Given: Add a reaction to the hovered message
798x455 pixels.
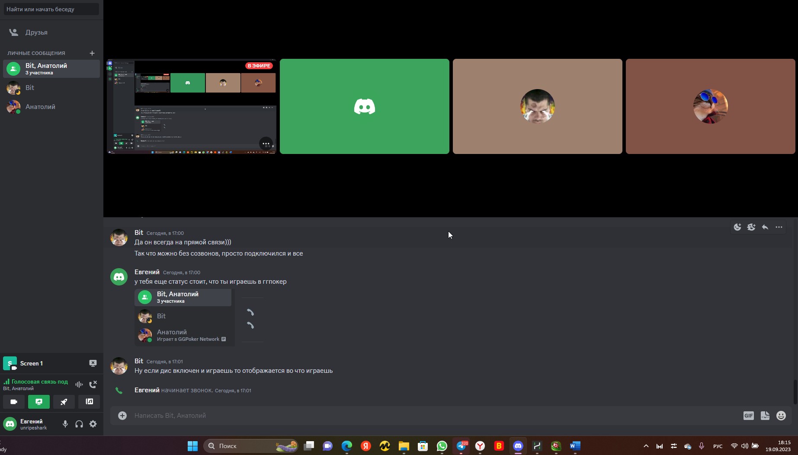Looking at the screenshot, I should point(737,227).
